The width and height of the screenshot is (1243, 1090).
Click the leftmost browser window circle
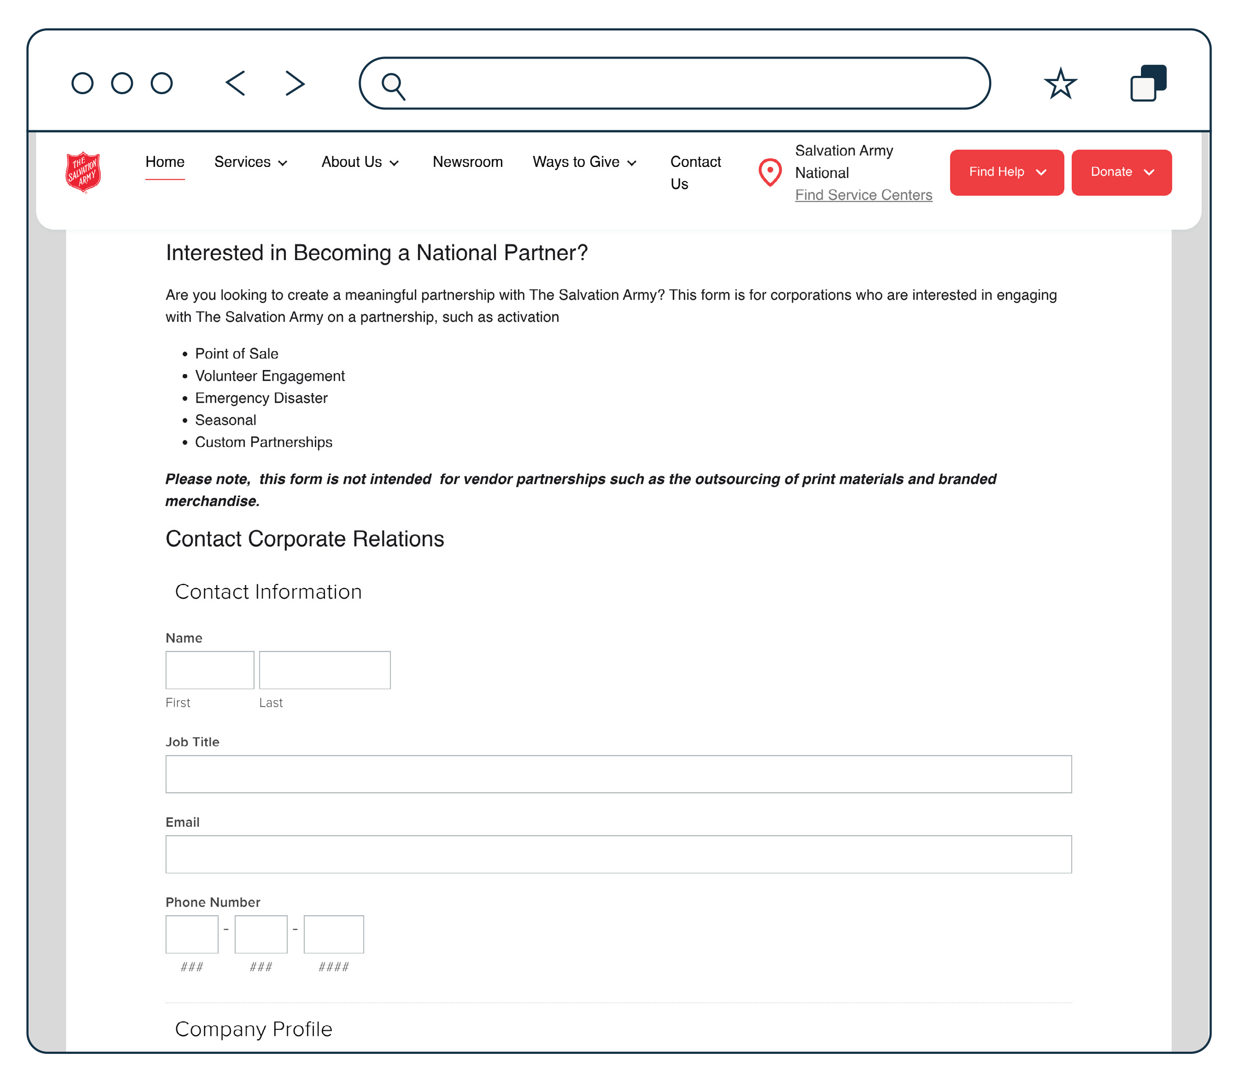[83, 83]
